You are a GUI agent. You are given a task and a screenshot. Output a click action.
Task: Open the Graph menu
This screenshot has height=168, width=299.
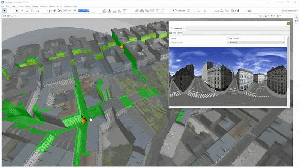[x=27, y=6]
